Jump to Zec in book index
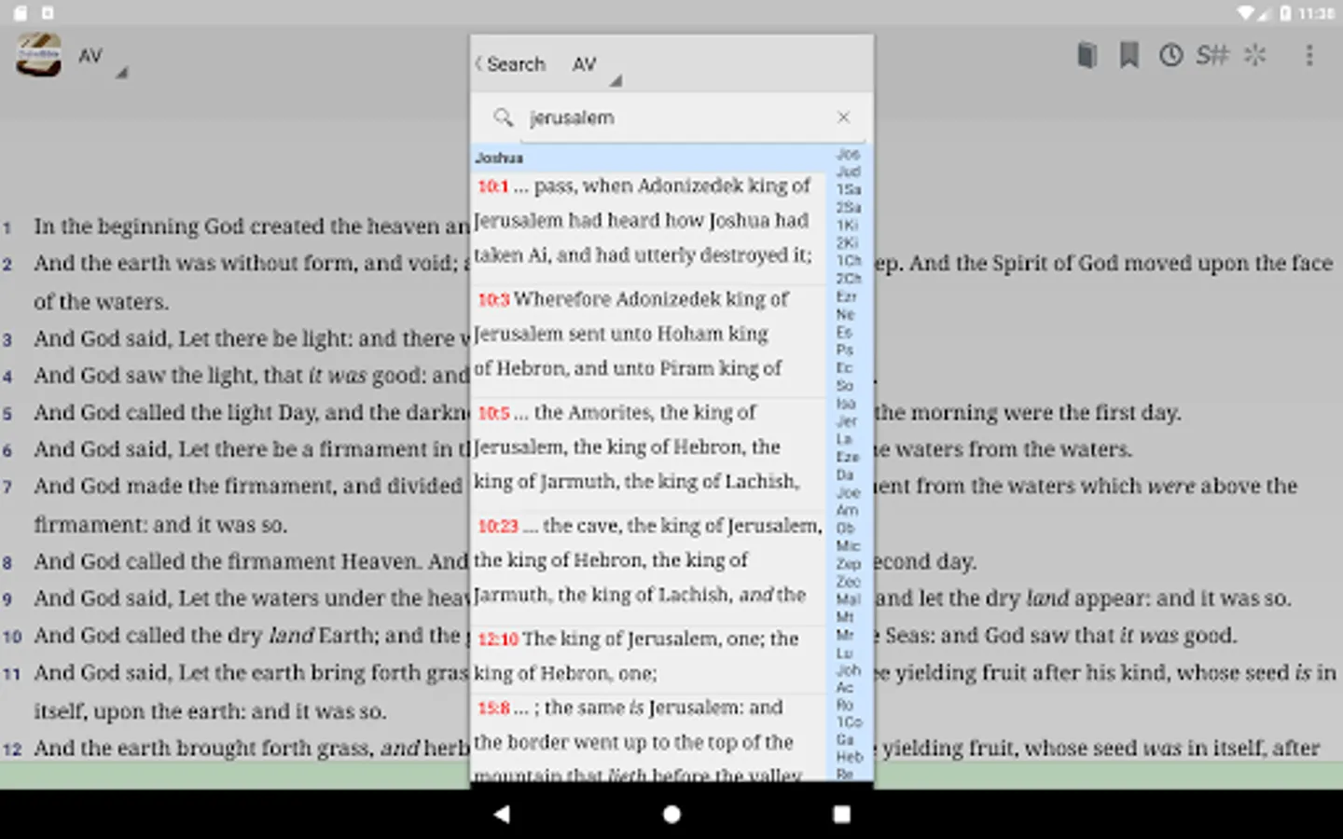The width and height of the screenshot is (1343, 839). coord(848,582)
